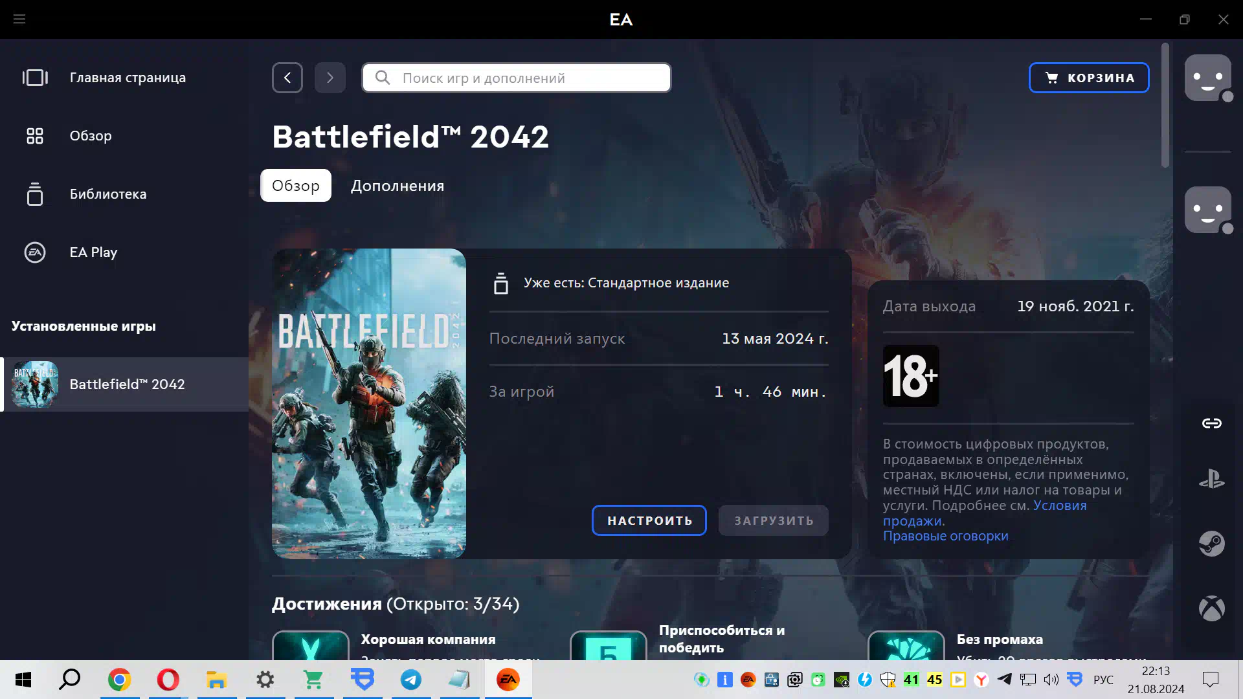Switch to the Обзор tab of the game page
1243x699 pixels.
[296, 186]
